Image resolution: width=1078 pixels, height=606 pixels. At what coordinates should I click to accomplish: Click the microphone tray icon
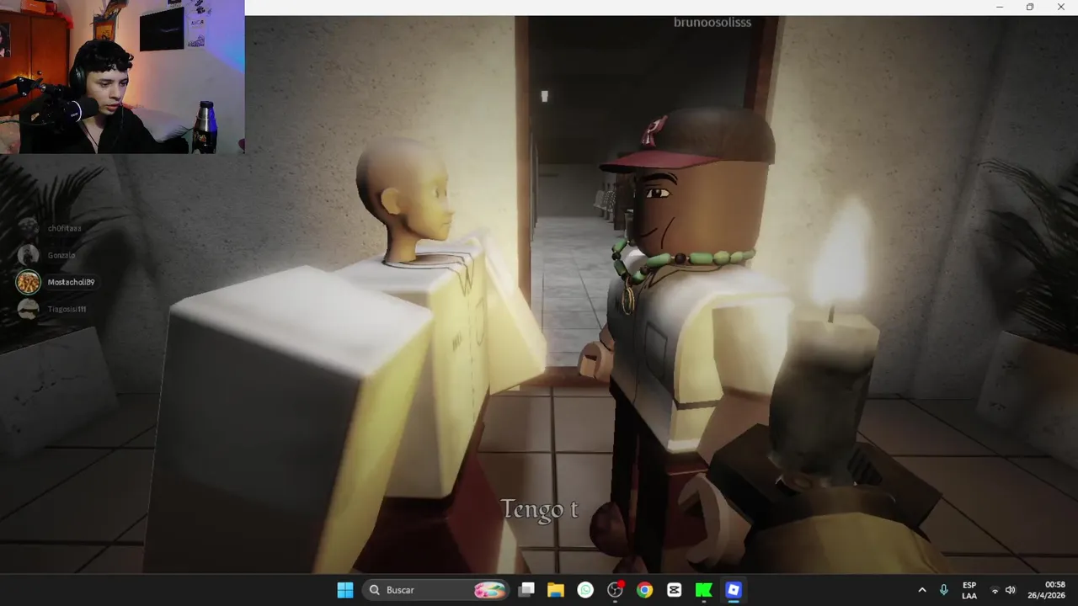(944, 590)
